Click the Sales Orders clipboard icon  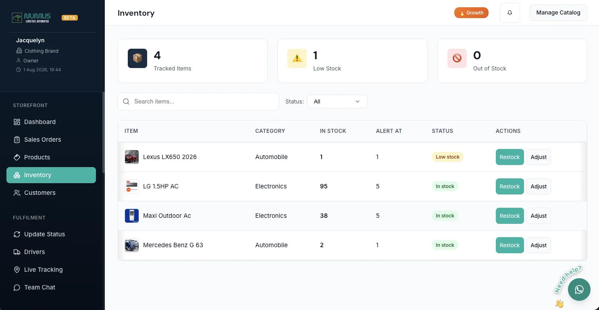[x=17, y=140]
